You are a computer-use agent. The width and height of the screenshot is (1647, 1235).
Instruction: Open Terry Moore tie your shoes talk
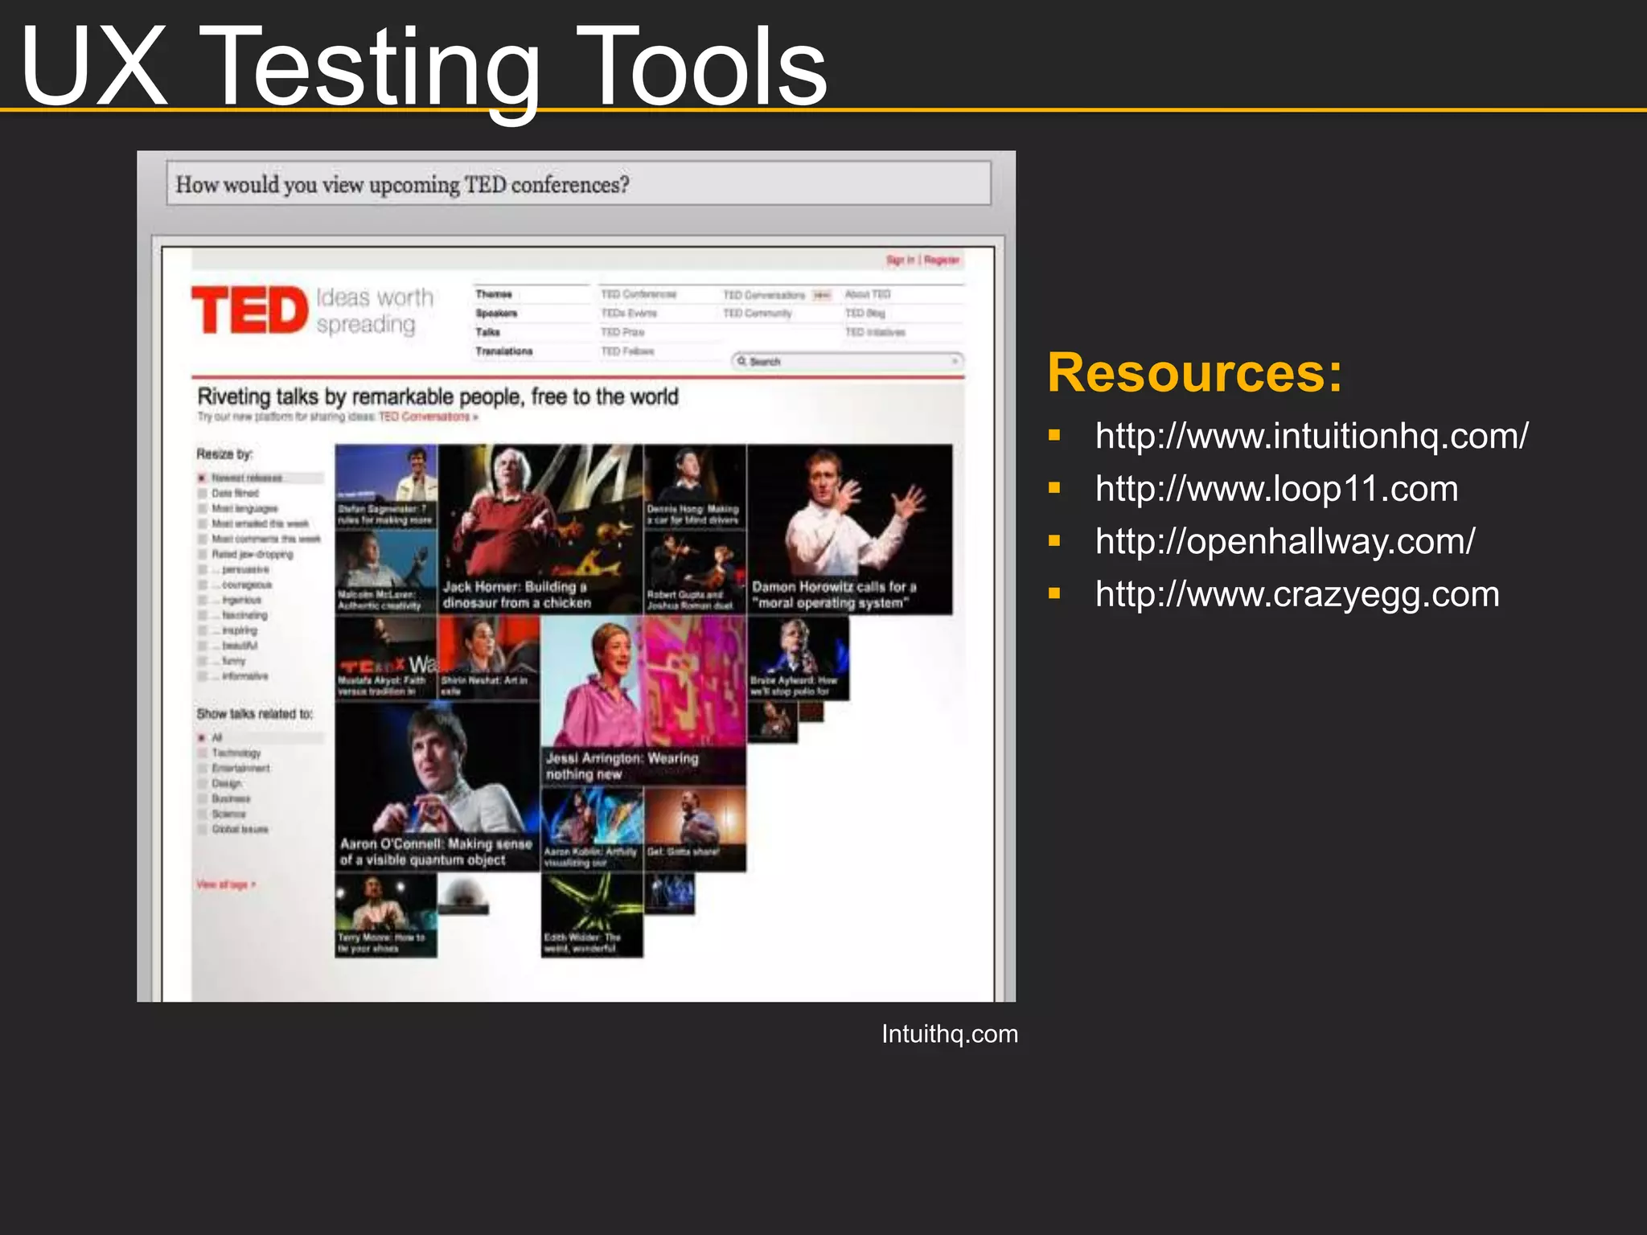[386, 916]
